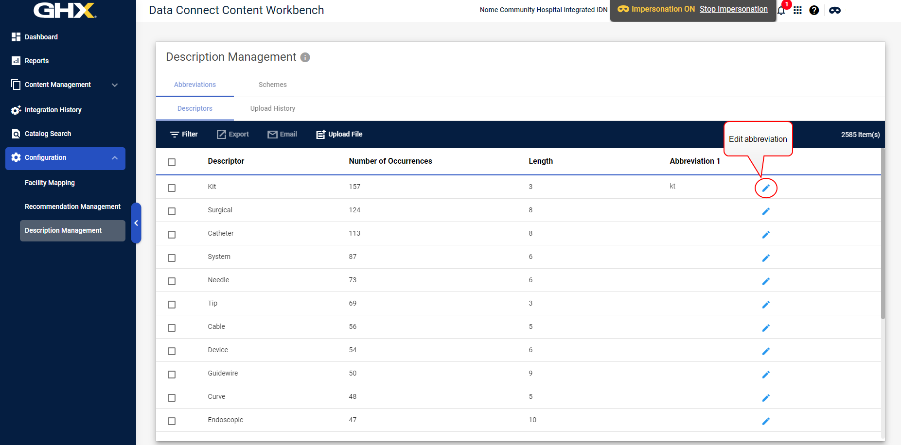Open the Filter tool in toolbar
Screen dimensions: 901x445
184,135
